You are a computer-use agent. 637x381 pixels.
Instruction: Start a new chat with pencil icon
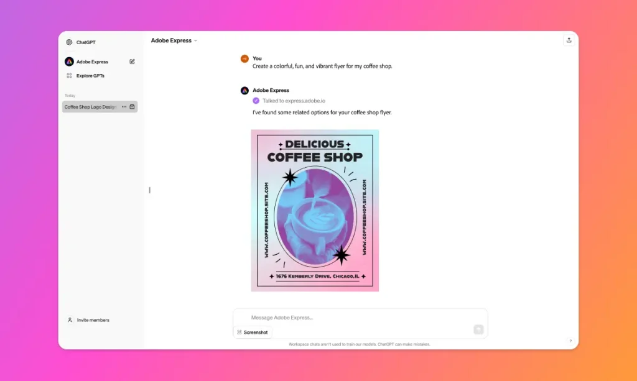pos(132,62)
